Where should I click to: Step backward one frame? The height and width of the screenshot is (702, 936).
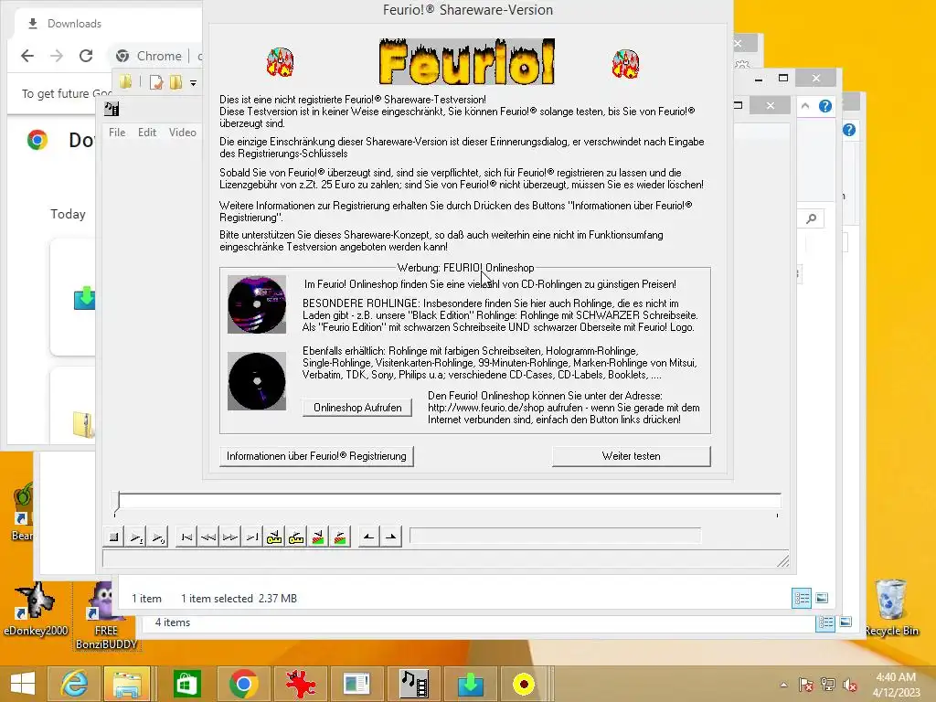click(208, 537)
